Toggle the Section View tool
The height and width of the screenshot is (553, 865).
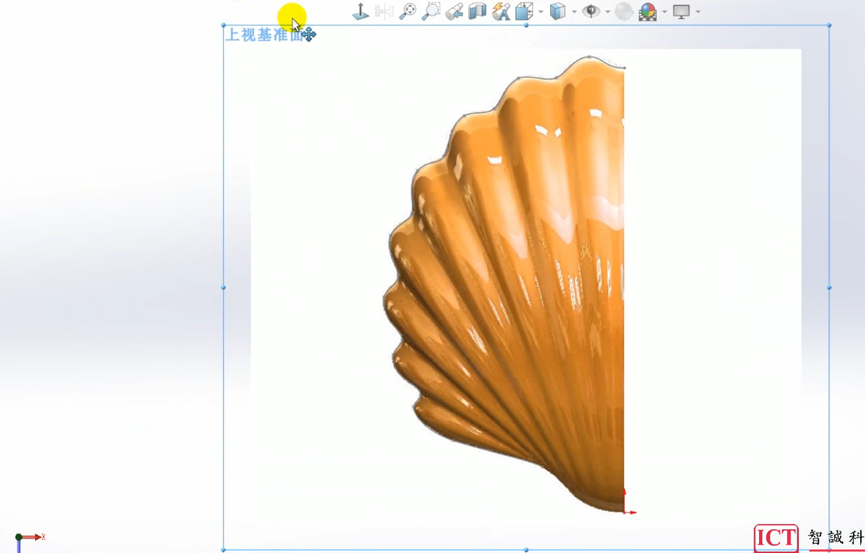pos(477,11)
